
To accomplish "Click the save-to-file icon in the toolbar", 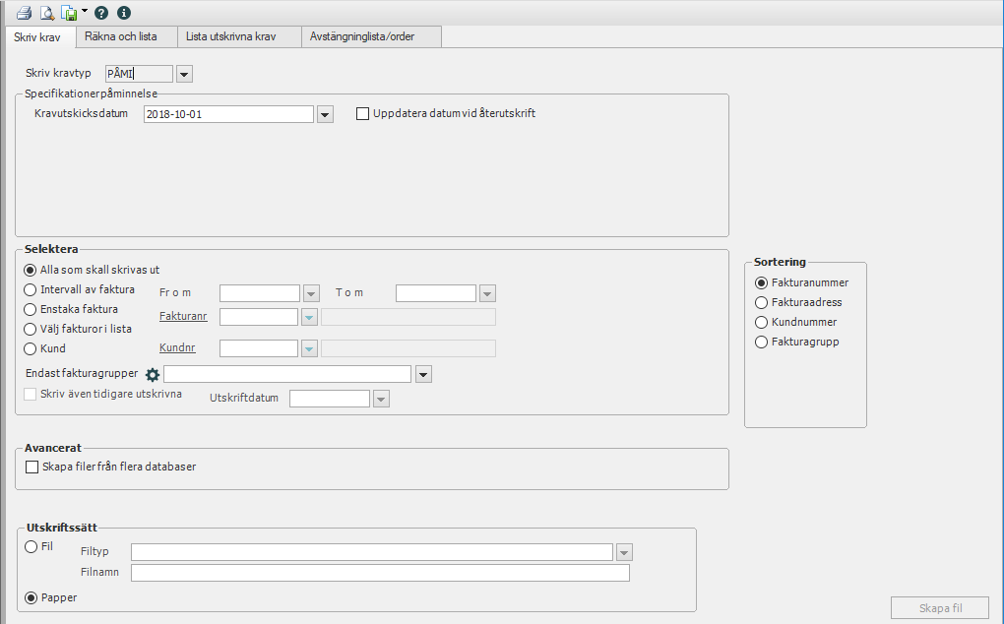I will 68,13.
